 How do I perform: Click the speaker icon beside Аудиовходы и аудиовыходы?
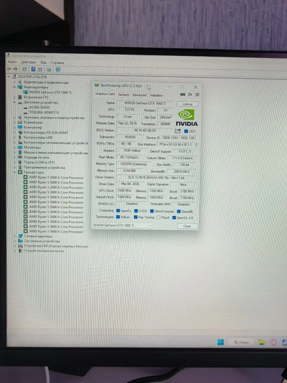20,82
